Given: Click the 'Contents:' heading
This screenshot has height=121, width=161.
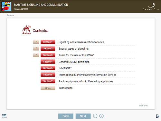Looking at the screenshot, I should point(40,31).
